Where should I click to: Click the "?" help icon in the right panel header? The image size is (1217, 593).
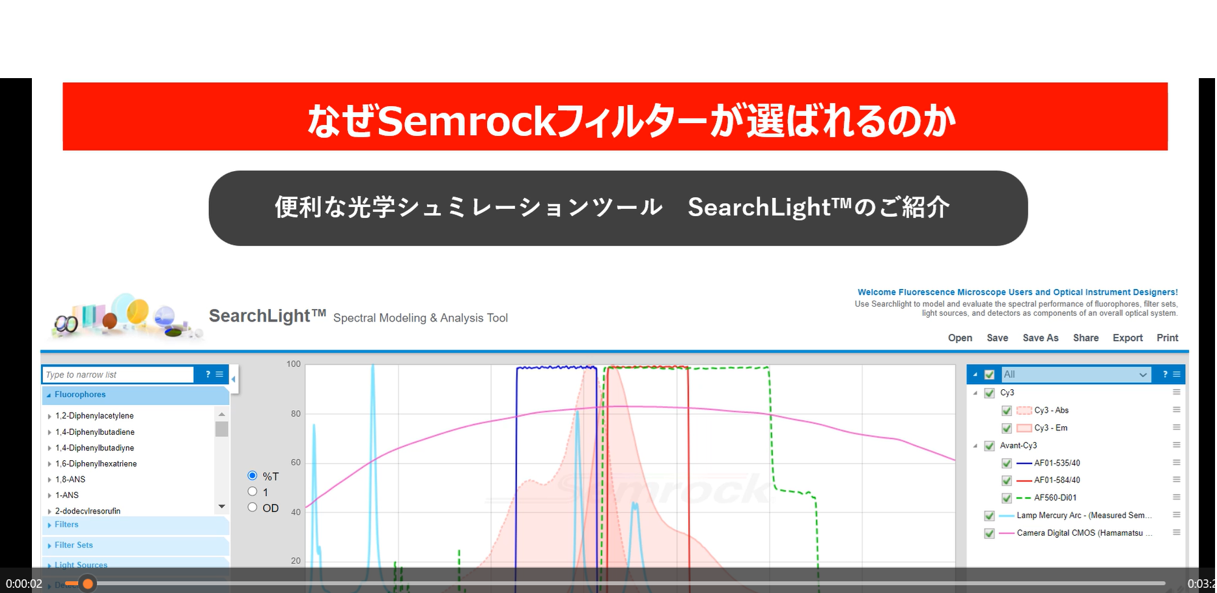tap(1165, 374)
